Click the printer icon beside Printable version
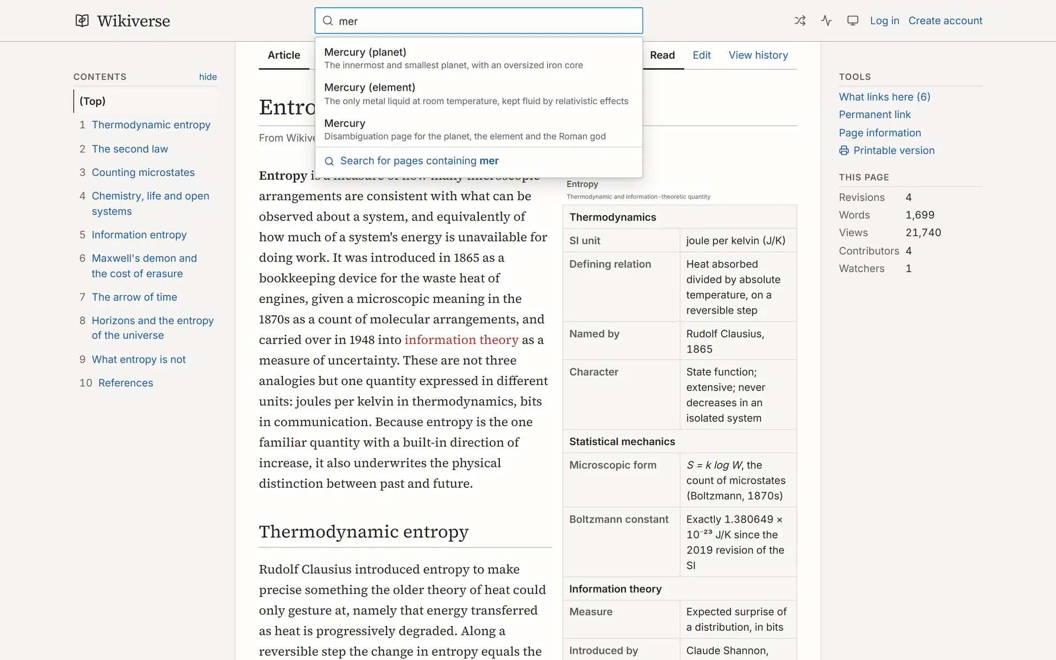The image size is (1056, 660). pos(844,151)
